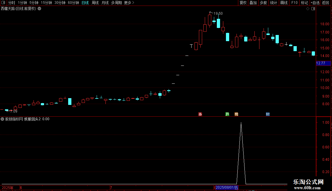The height and width of the screenshot is (191, 332).
Task: Toggle the side panel icon near price axis
Action: pos(313,9)
